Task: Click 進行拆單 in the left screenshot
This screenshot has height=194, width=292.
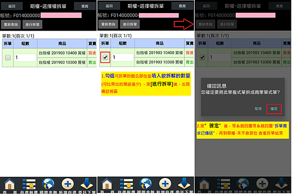Action: (33, 24)
